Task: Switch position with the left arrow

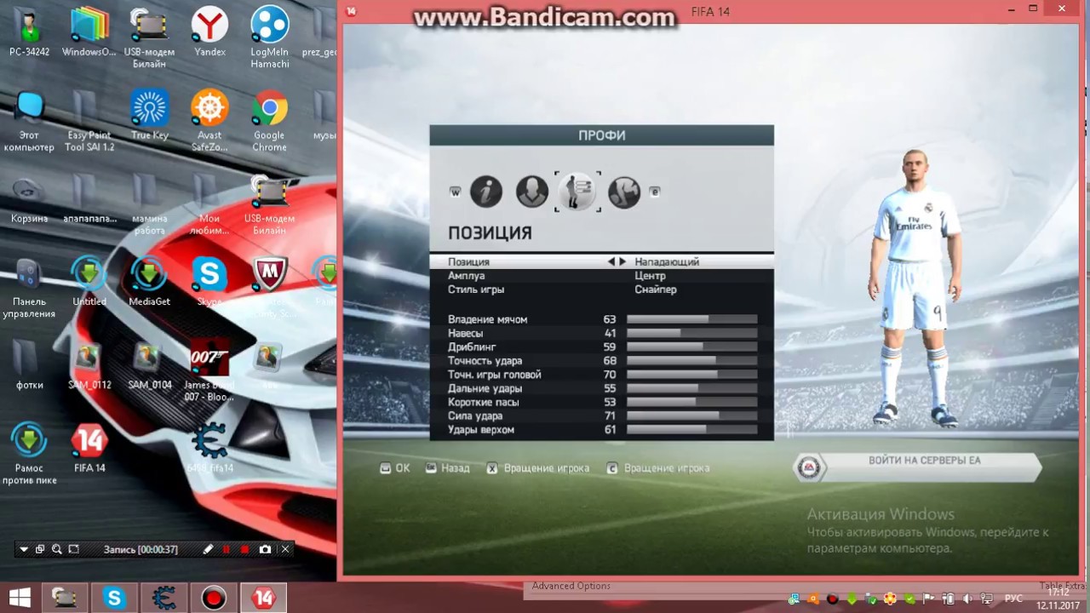Action: coord(611,262)
